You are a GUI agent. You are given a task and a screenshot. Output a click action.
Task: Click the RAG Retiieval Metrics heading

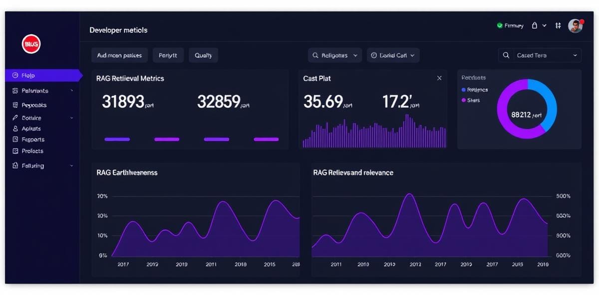130,78
